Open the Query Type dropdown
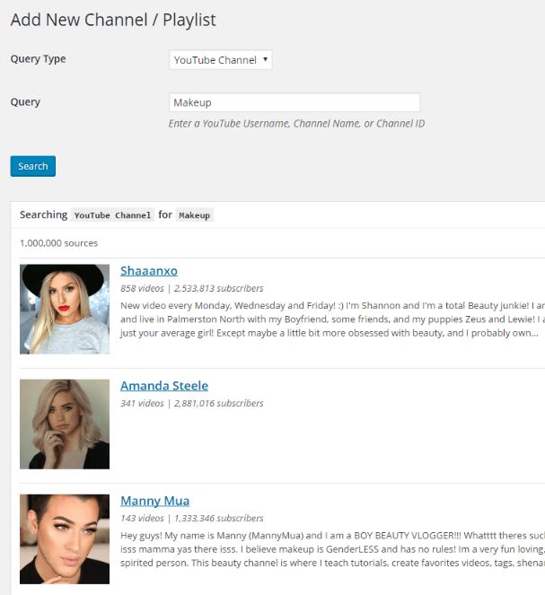 tap(221, 59)
